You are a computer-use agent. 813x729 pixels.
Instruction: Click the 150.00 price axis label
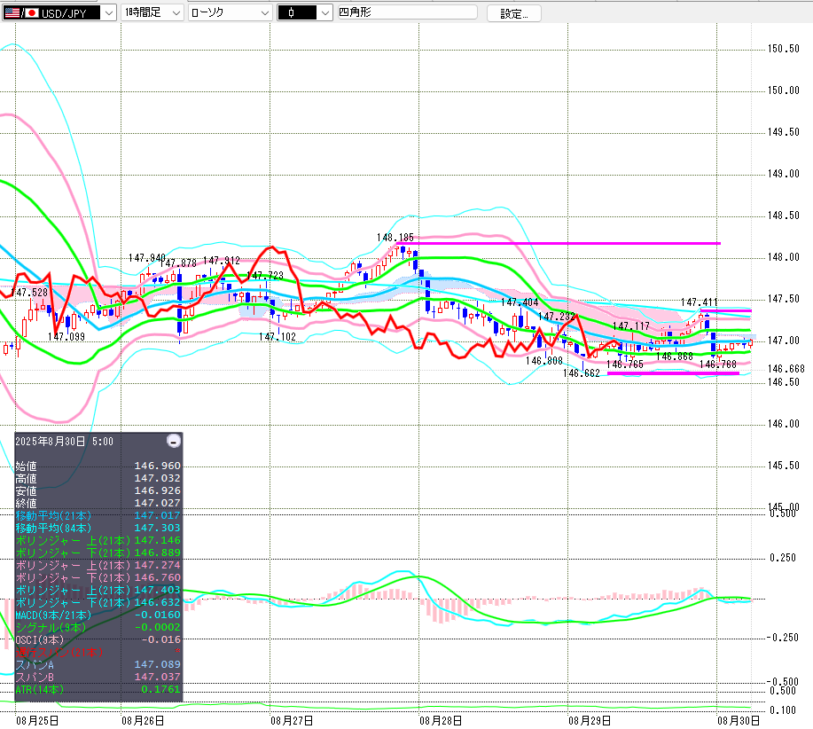coord(784,90)
